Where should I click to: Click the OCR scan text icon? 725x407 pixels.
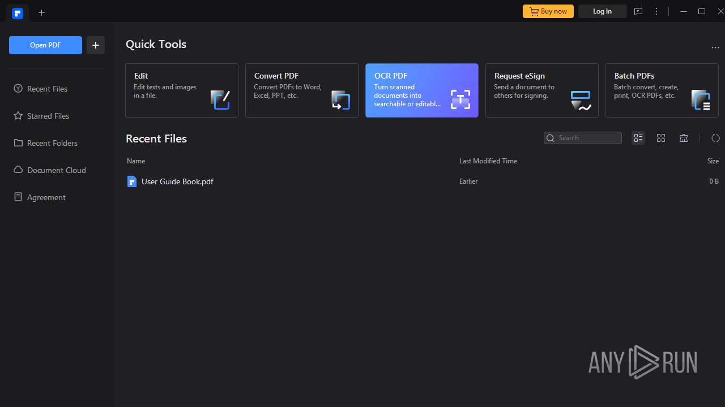460,99
